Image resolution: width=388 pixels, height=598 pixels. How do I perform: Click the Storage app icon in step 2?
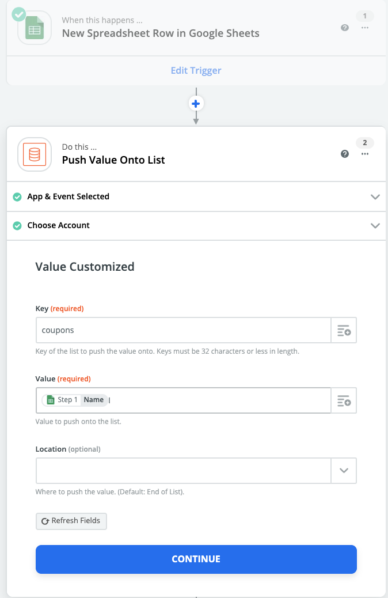[x=35, y=154]
